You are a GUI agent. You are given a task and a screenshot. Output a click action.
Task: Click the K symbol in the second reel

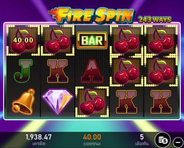pos(58,71)
